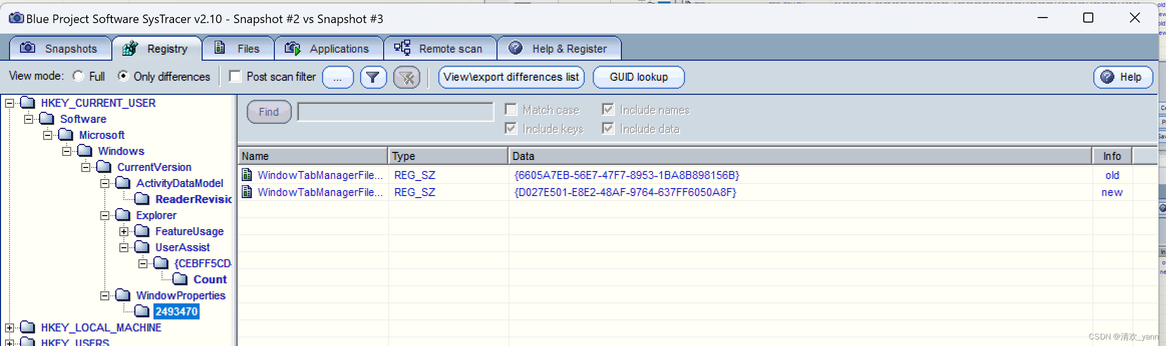Toggle the Match case checkbox
The height and width of the screenshot is (346, 1166).
(x=511, y=109)
